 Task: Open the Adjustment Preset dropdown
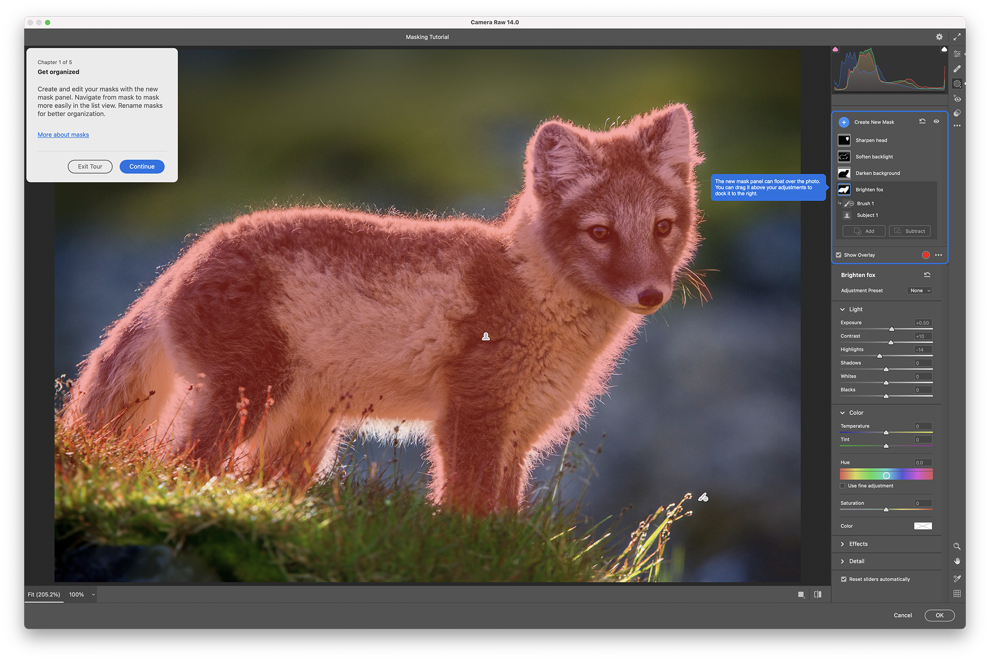point(920,291)
